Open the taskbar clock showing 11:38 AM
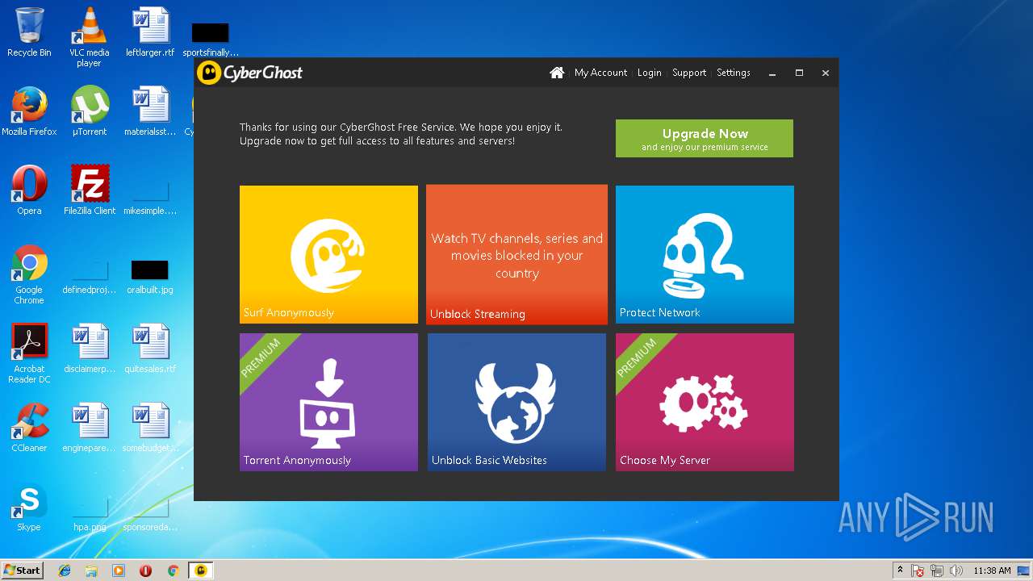 click(992, 571)
